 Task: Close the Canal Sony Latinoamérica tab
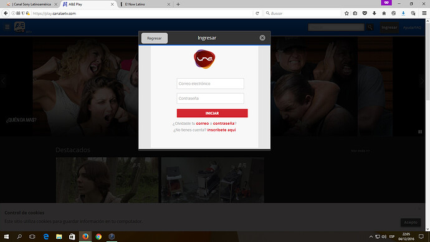[x=56, y=4]
